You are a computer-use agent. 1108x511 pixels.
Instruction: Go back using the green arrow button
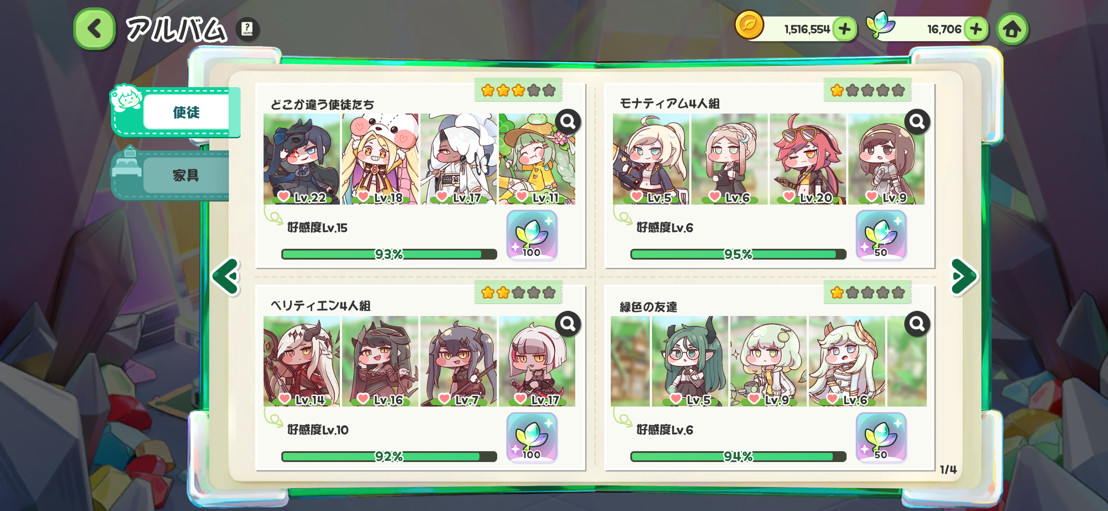(x=95, y=29)
